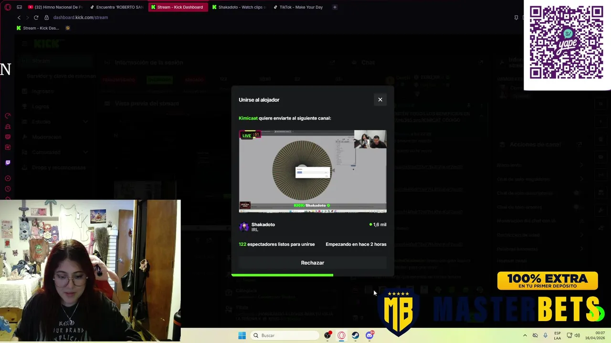Go back in browser history
The width and height of the screenshot is (611, 343).
(x=19, y=18)
